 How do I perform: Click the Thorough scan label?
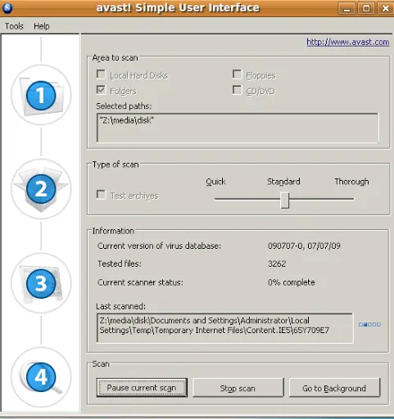351,182
